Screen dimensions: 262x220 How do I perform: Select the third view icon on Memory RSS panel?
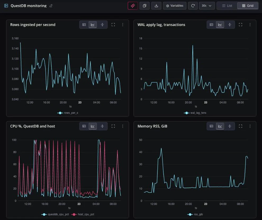pyautogui.click(x=230, y=126)
